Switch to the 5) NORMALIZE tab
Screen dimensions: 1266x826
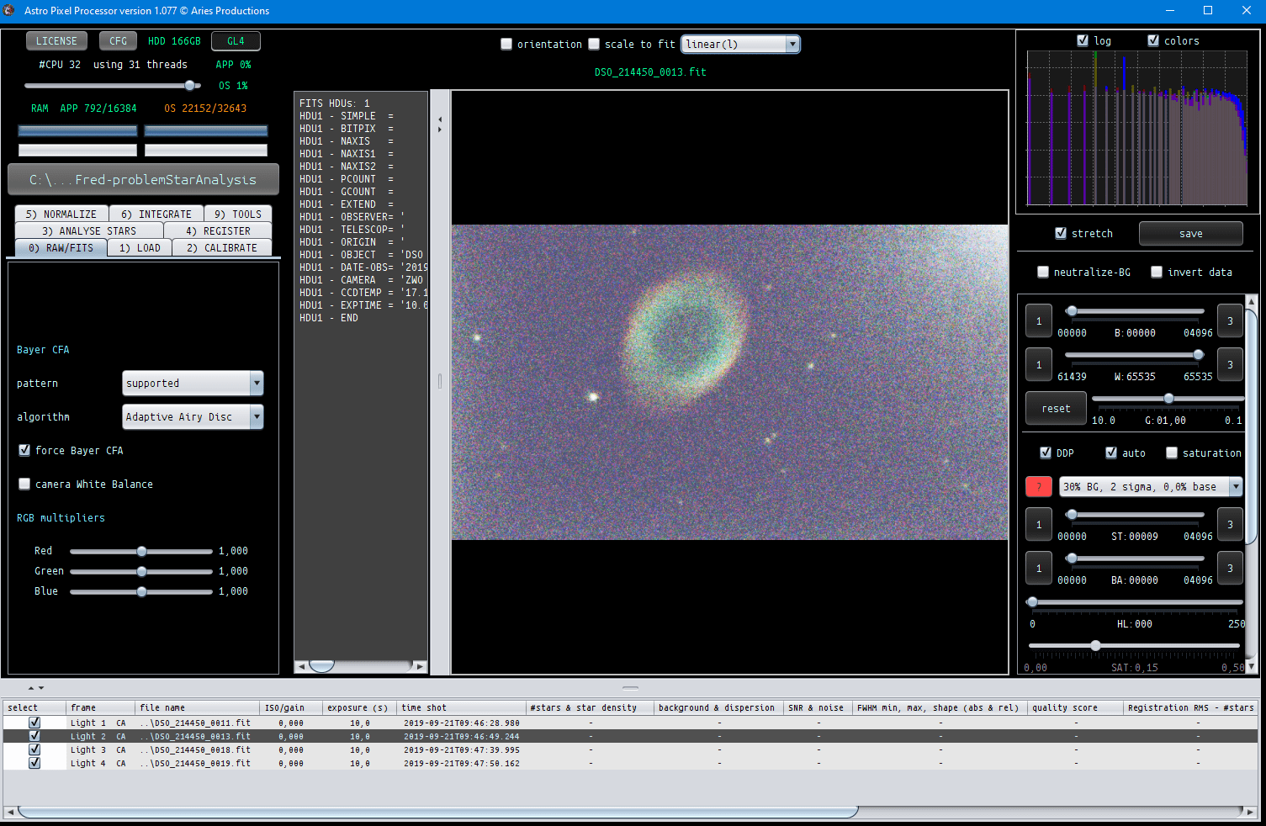pos(61,214)
